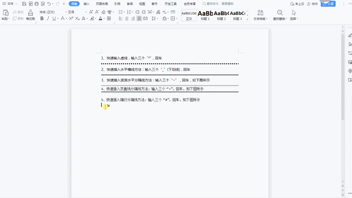The image size is (352, 198).
Task: Click the Sort (A-Z) icon
Action: point(158,12)
